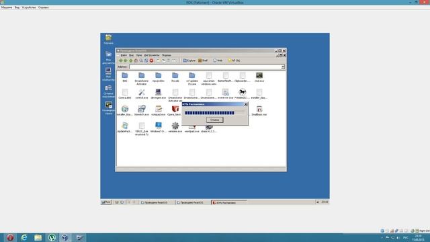Viewport: 430px width, 242px height.
Task: Click Explore button in explorer toolbar
Action: tap(189, 61)
